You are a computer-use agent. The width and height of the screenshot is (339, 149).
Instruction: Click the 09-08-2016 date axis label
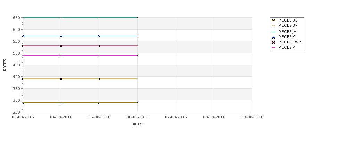[x=252, y=117]
